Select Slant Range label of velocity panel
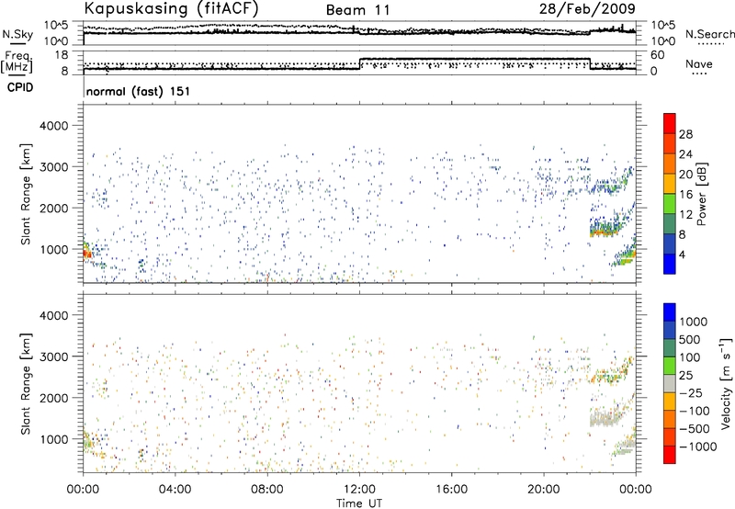This screenshot has width=735, height=509. [26, 383]
